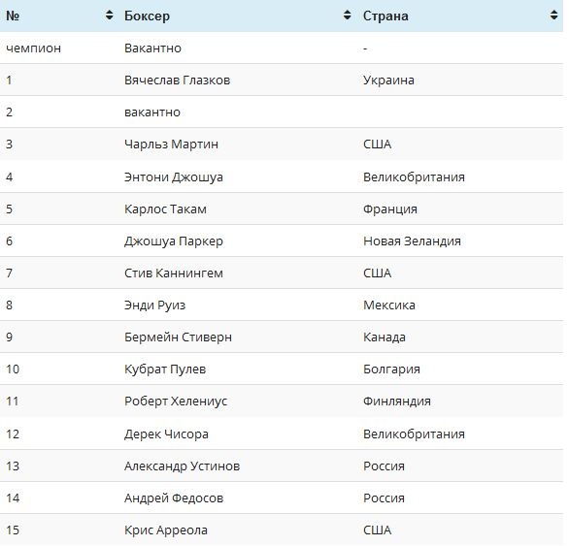Click the Александр Устинов name
Viewport: 569px width, 546px height.
pyautogui.click(x=182, y=466)
